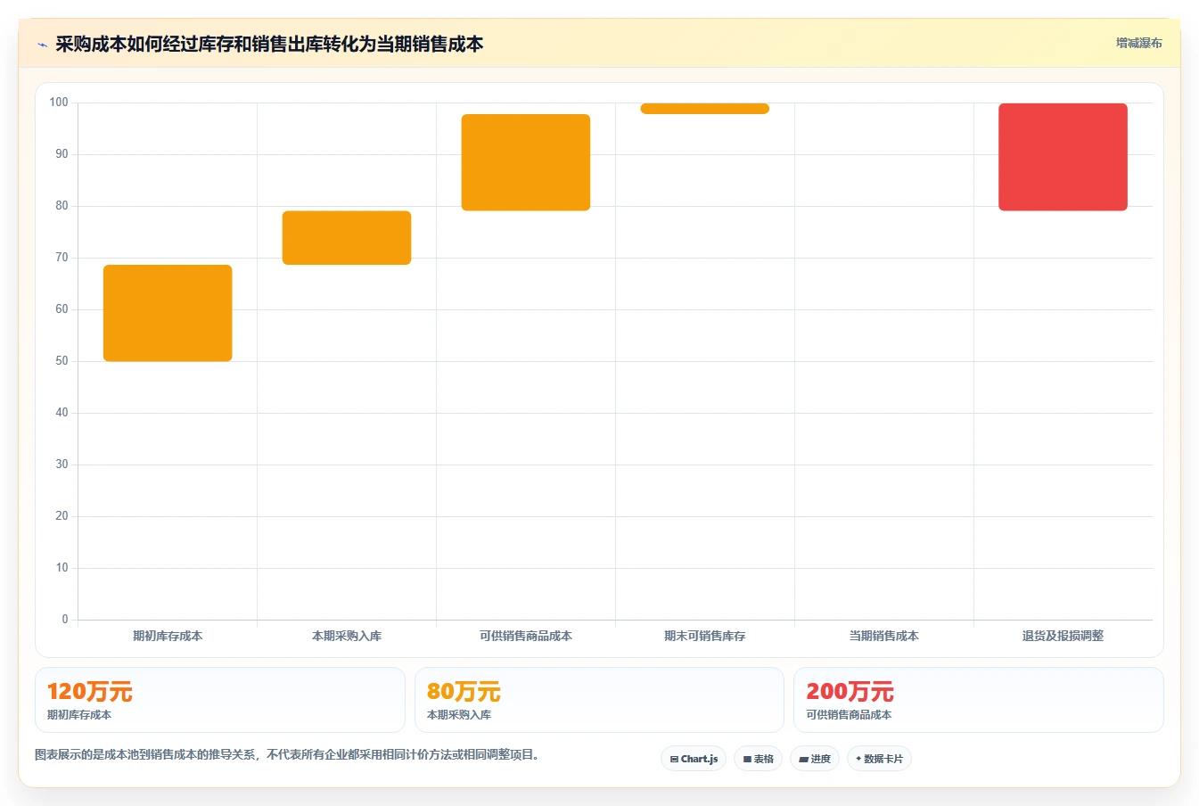Click the y-axis value 10
Viewport: 1199px width, 806px height.
62,568
